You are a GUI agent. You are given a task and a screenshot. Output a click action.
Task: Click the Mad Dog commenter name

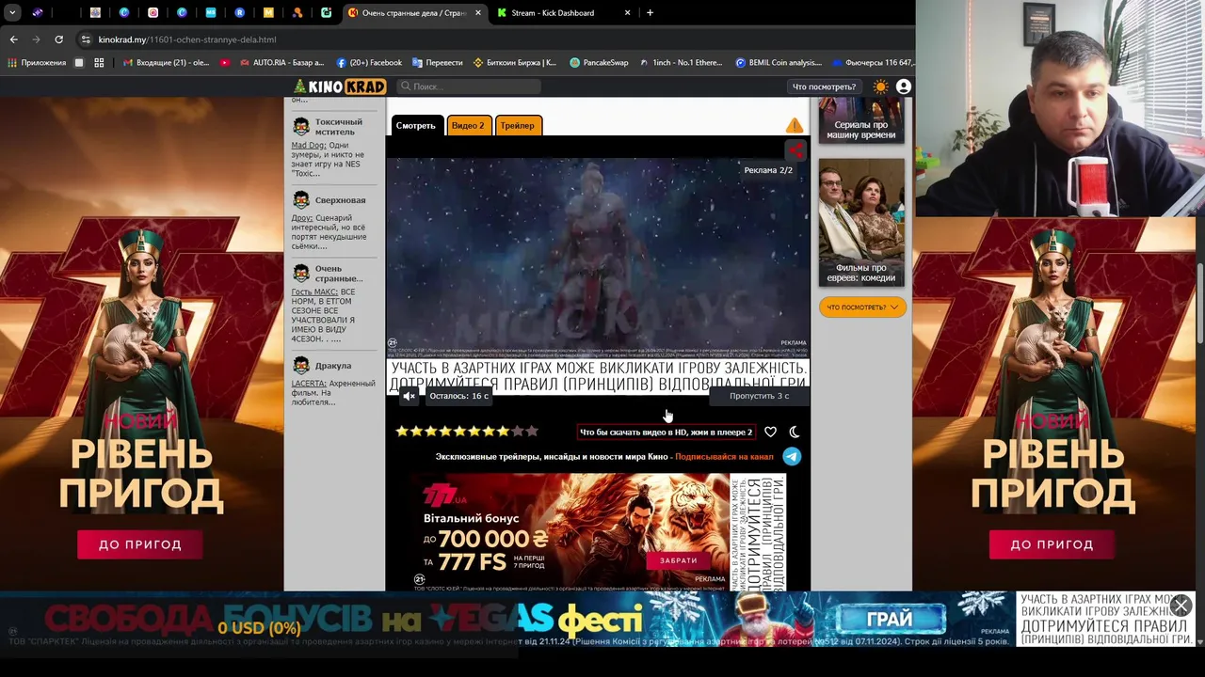(x=309, y=146)
